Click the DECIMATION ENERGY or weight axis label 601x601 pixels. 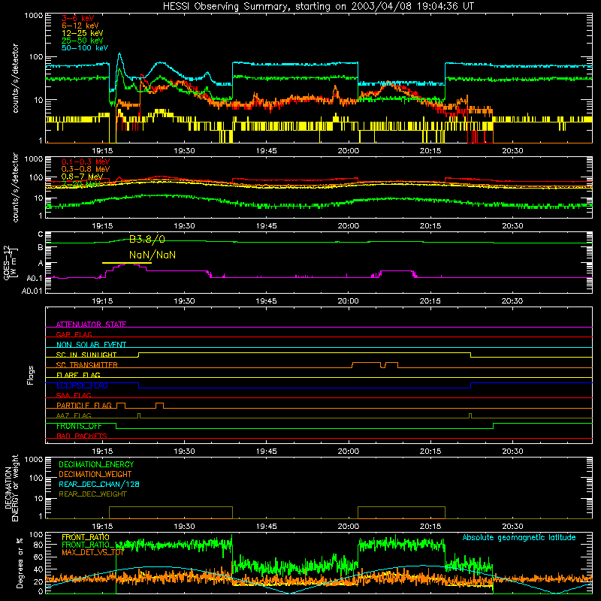11,488
